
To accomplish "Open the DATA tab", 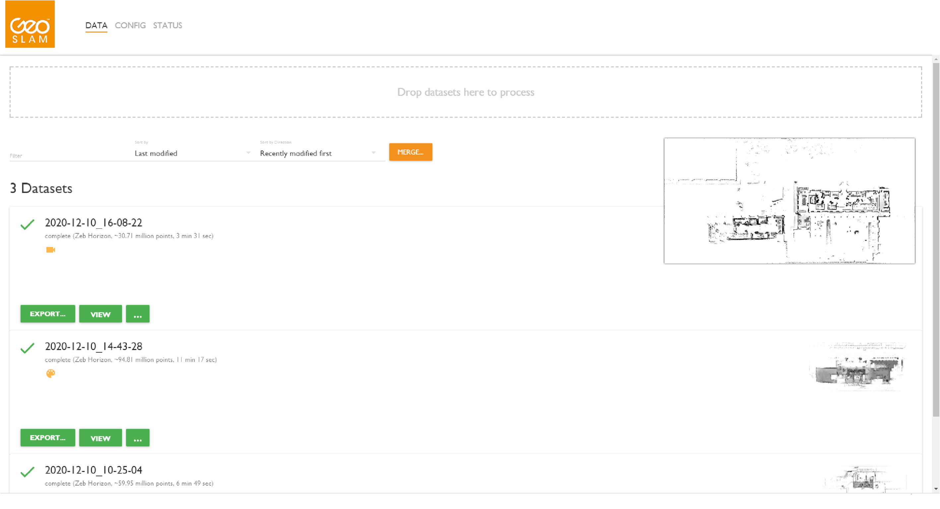I will [96, 26].
